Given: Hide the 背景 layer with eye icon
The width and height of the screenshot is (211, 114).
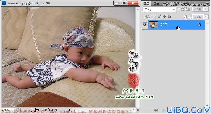Looking at the screenshot, I should coord(145,25).
